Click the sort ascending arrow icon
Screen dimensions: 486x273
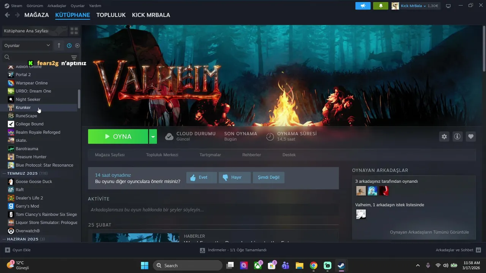59,45
